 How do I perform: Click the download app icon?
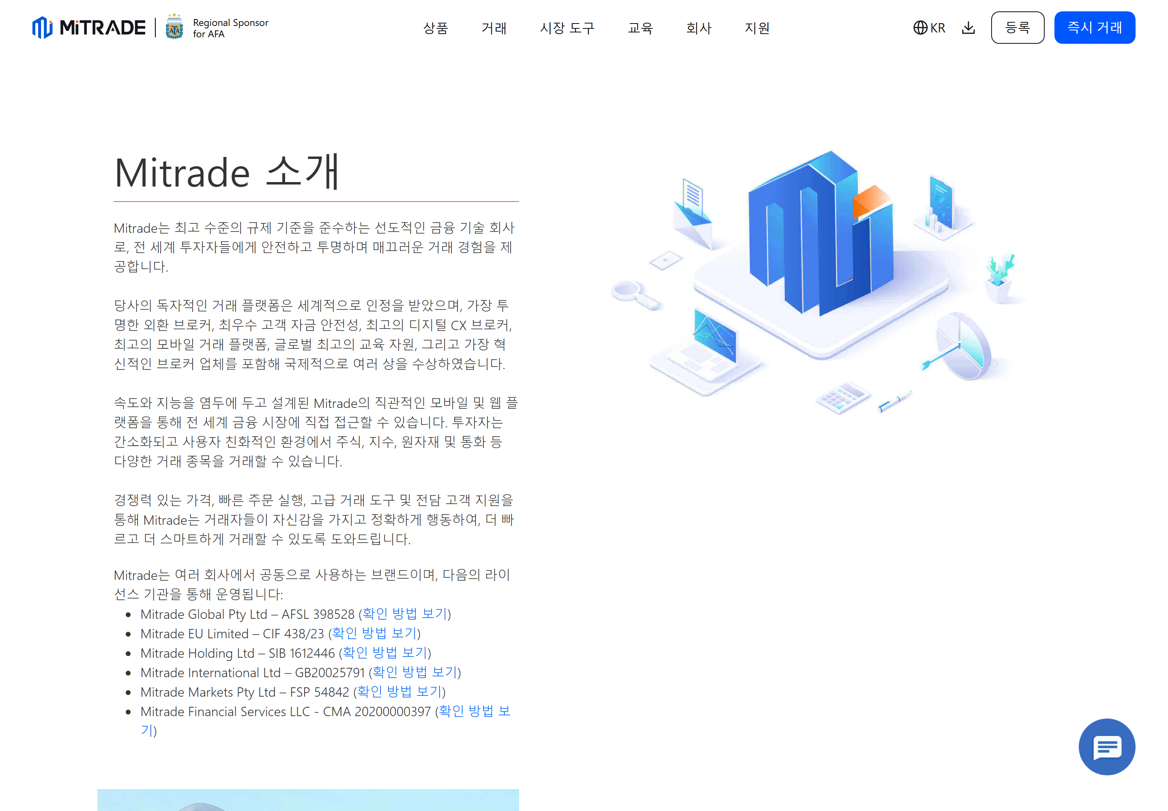pyautogui.click(x=968, y=28)
